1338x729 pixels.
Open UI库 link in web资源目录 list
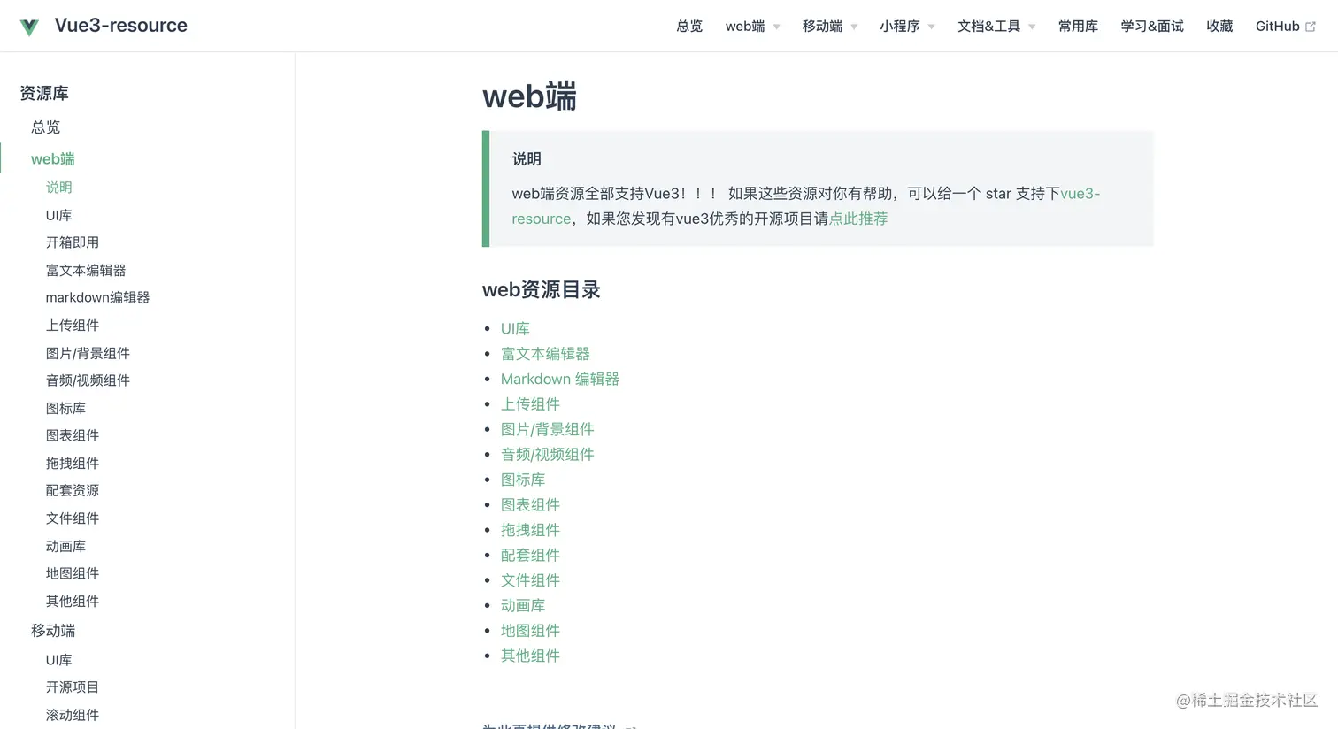coord(515,328)
